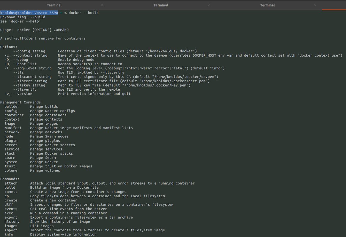The image size is (346, 237).
Task: Click the 'plugin' management command name
Action: point(11,141)
